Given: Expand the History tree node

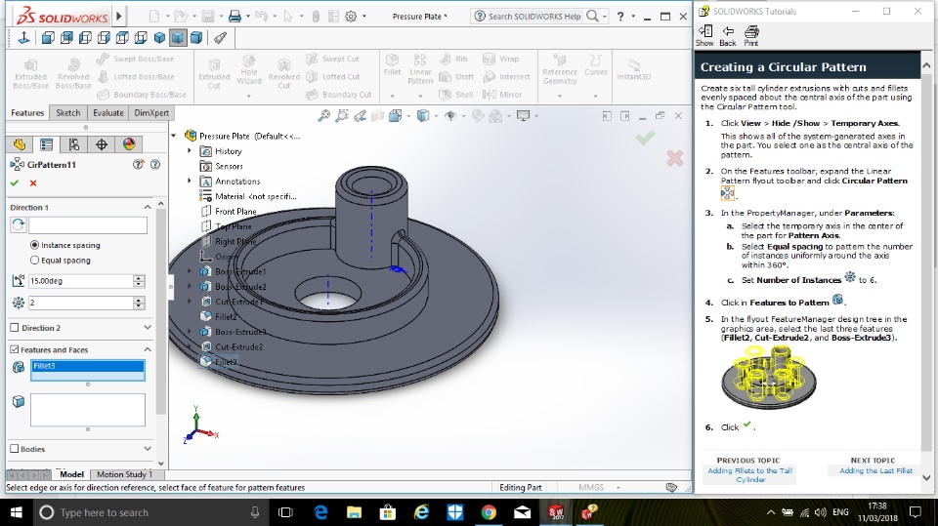Looking at the screenshot, I should tap(190, 150).
